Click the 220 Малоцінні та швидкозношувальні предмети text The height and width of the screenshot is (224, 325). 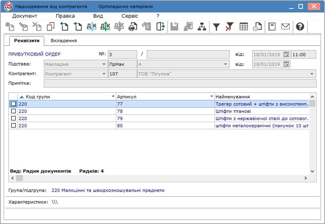coord(108,190)
